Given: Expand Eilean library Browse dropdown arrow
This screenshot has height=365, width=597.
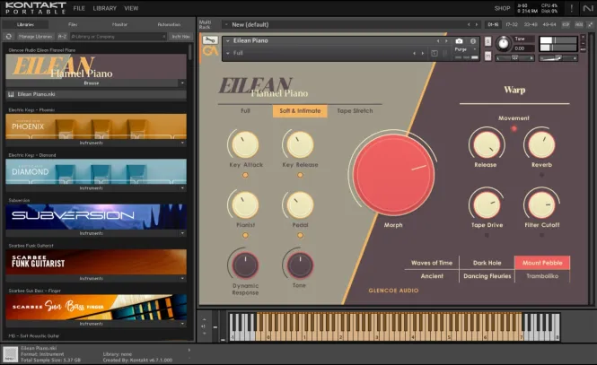Looking at the screenshot, I should coord(182,83).
